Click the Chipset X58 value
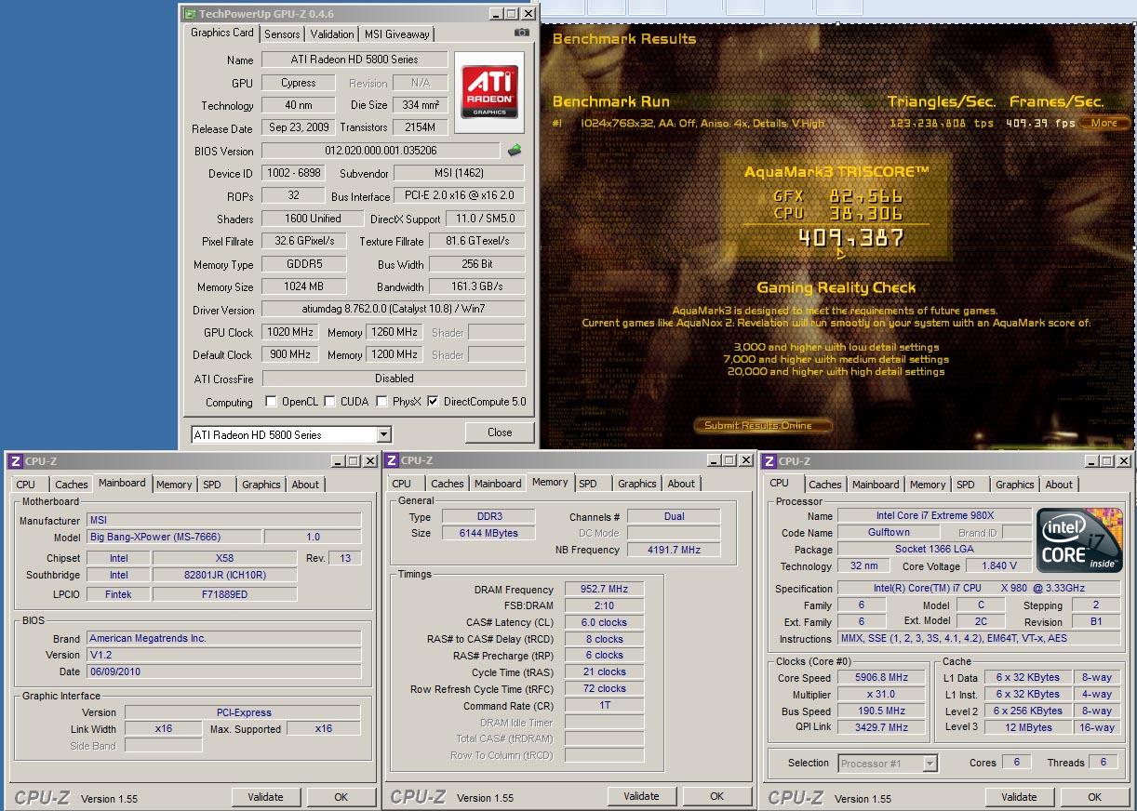The width and height of the screenshot is (1137, 811). point(224,559)
